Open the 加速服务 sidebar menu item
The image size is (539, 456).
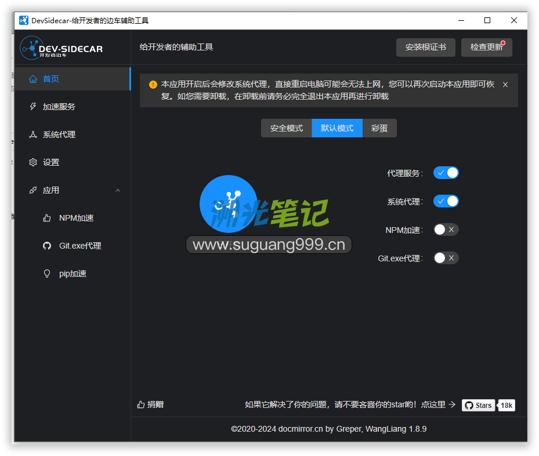(73, 107)
